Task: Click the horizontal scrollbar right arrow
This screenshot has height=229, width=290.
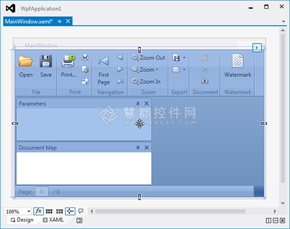Action: (275, 211)
